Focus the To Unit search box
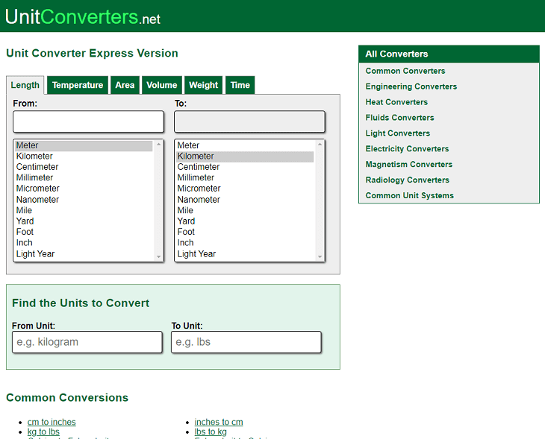Image resolution: width=545 pixels, height=439 pixels. 246,342
